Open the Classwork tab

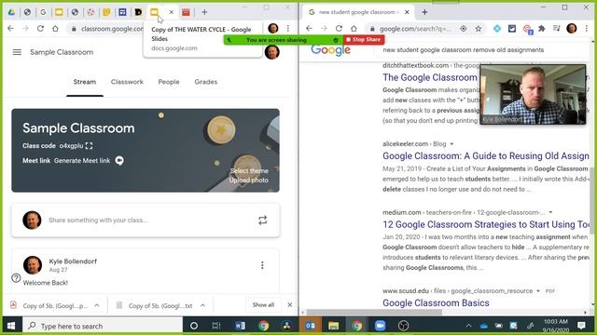click(x=127, y=82)
